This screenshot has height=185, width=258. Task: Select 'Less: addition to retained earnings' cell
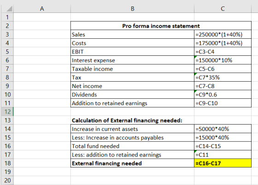pos(133,155)
